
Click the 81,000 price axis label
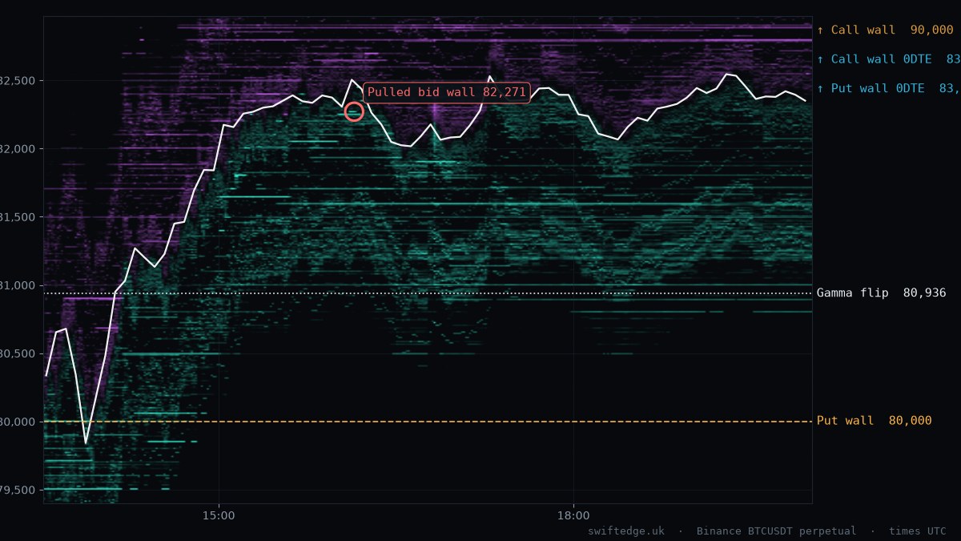click(17, 285)
